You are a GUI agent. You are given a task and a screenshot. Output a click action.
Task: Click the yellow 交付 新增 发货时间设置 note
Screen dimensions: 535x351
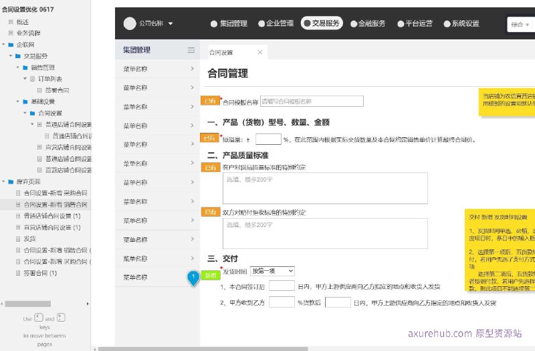click(500, 250)
